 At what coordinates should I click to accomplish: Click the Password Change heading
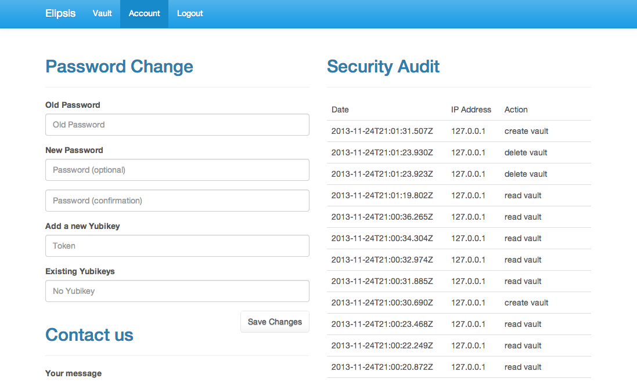click(119, 67)
